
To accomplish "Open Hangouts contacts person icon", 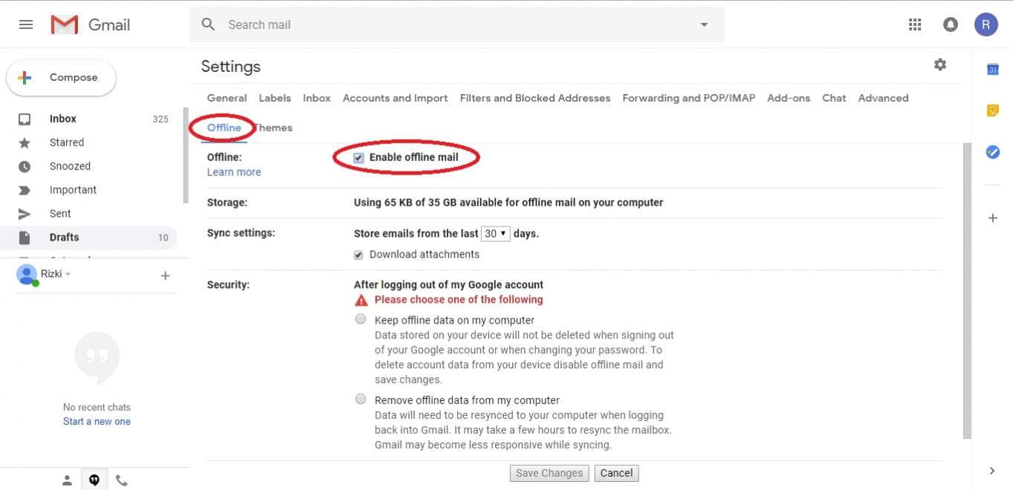I will point(67,480).
